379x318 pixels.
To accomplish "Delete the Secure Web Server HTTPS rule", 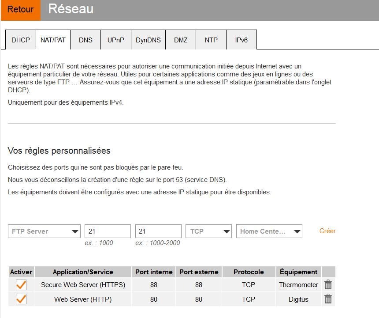I will pos(328,285).
